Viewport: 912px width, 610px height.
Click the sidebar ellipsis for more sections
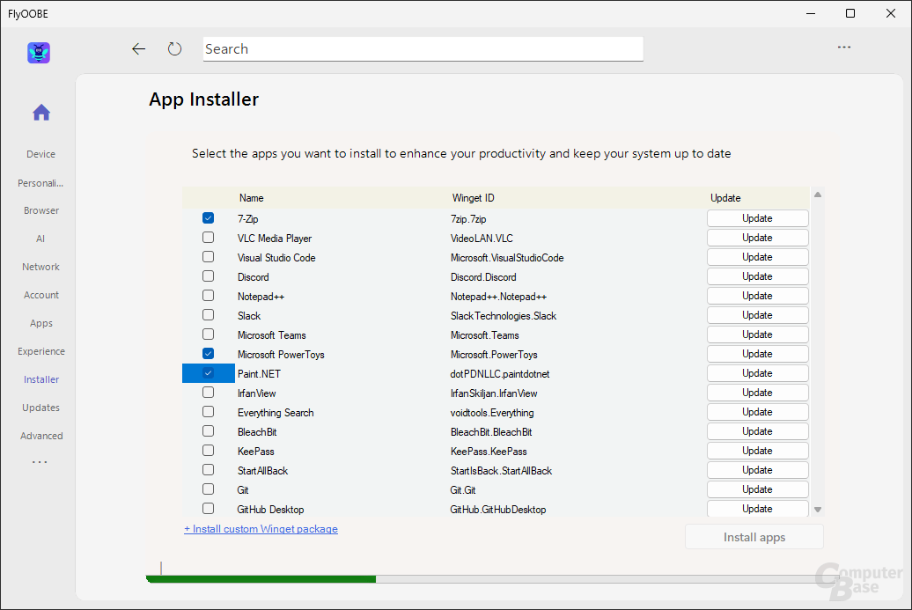click(39, 461)
